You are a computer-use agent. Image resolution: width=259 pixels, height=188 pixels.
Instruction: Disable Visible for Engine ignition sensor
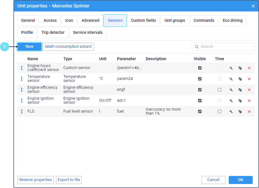(200, 101)
